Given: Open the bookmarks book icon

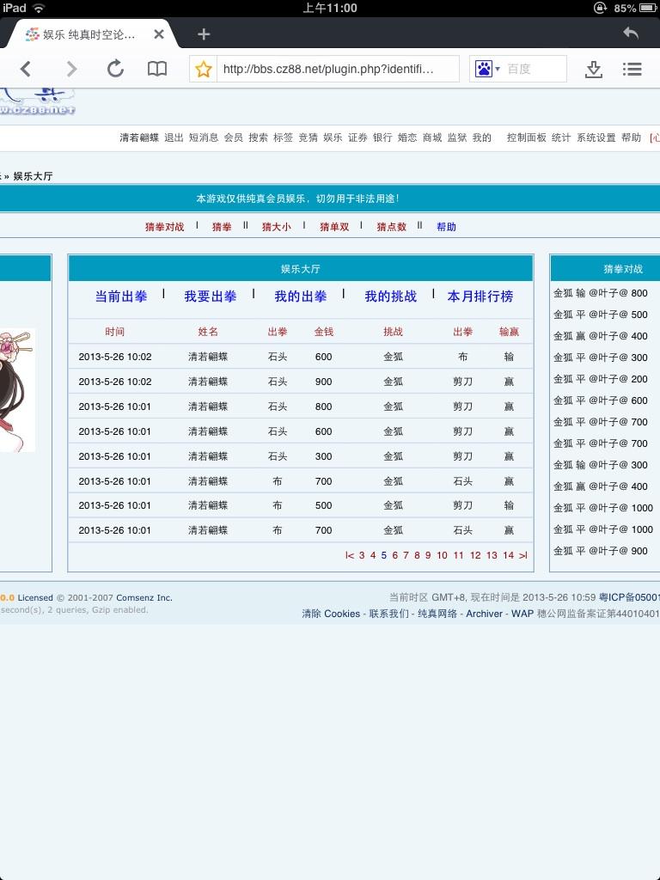Looking at the screenshot, I should (157, 69).
